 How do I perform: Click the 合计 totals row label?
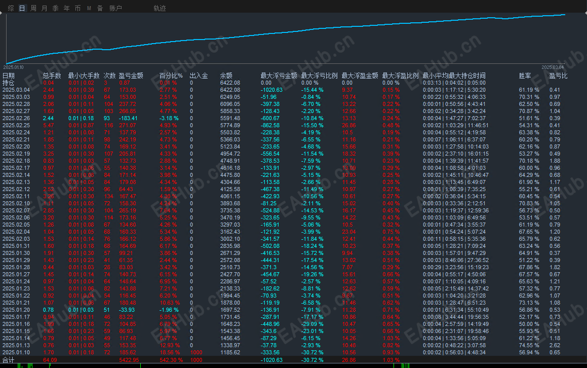coord(9,360)
